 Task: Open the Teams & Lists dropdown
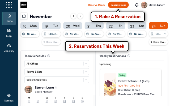57,72
